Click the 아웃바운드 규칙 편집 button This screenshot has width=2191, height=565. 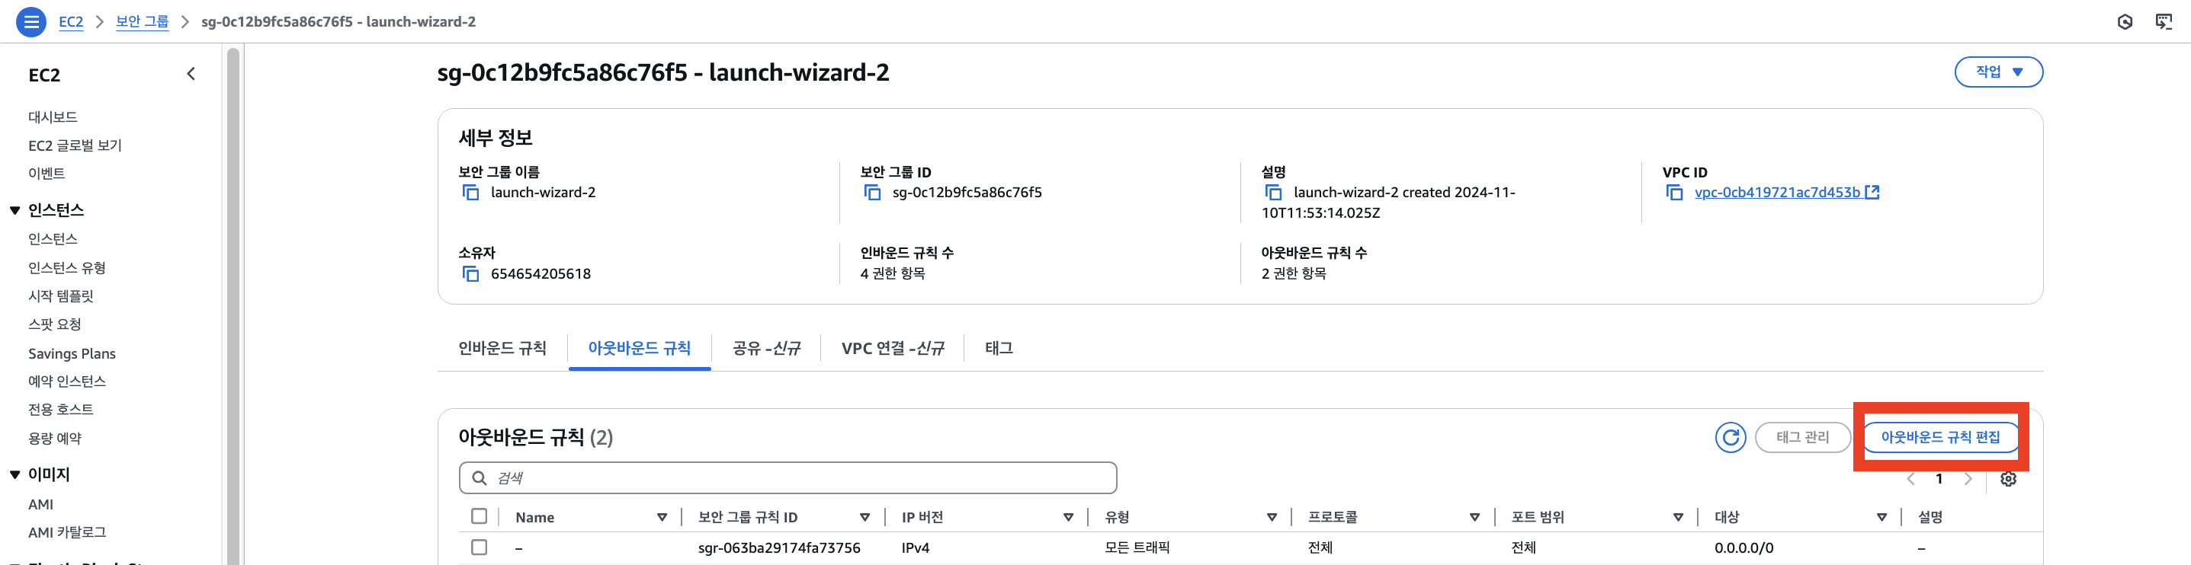(1940, 438)
